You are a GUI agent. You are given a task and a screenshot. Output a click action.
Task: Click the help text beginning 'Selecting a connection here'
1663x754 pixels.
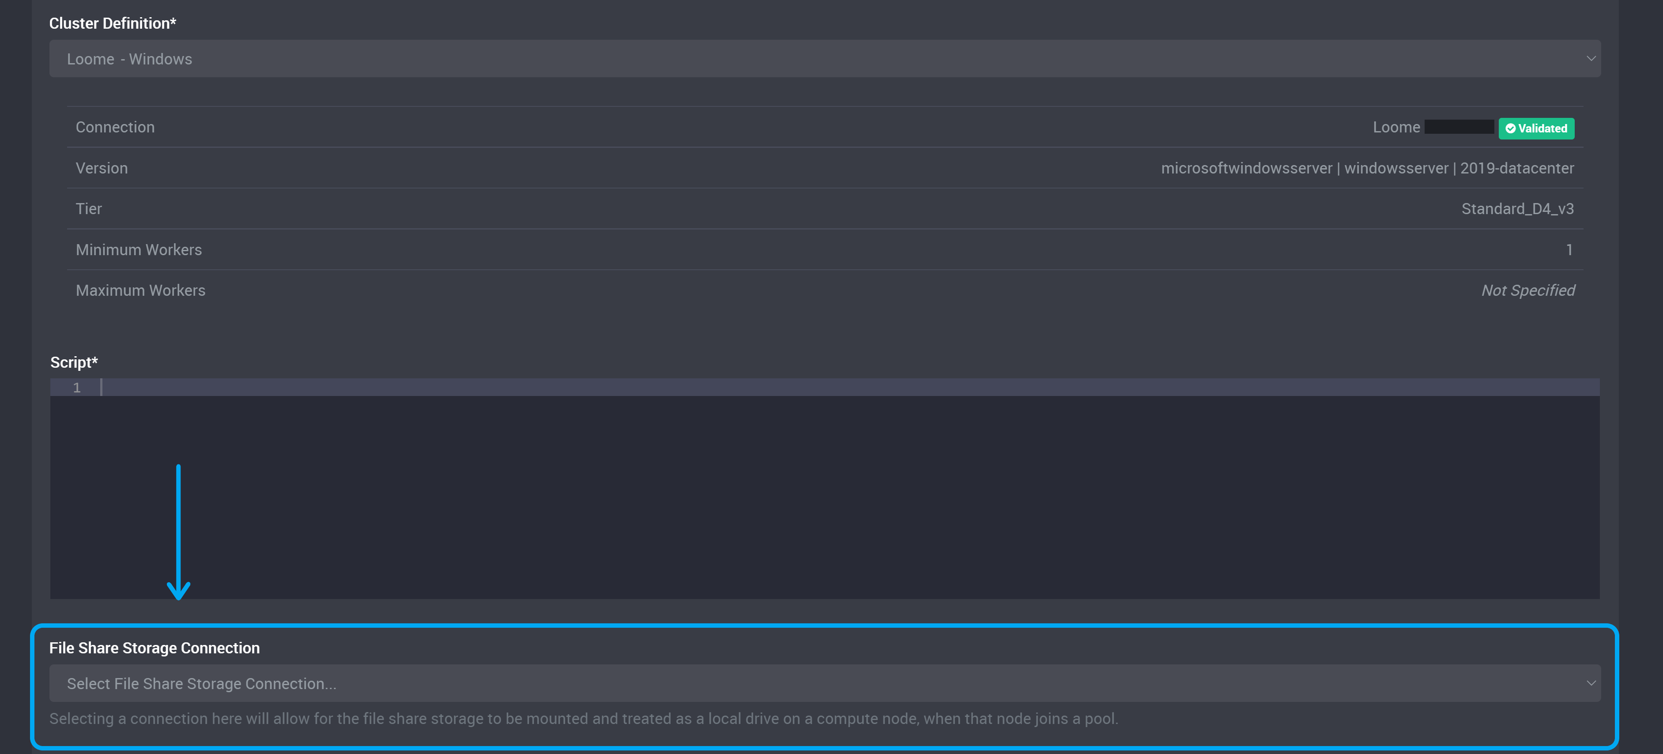pyautogui.click(x=584, y=719)
